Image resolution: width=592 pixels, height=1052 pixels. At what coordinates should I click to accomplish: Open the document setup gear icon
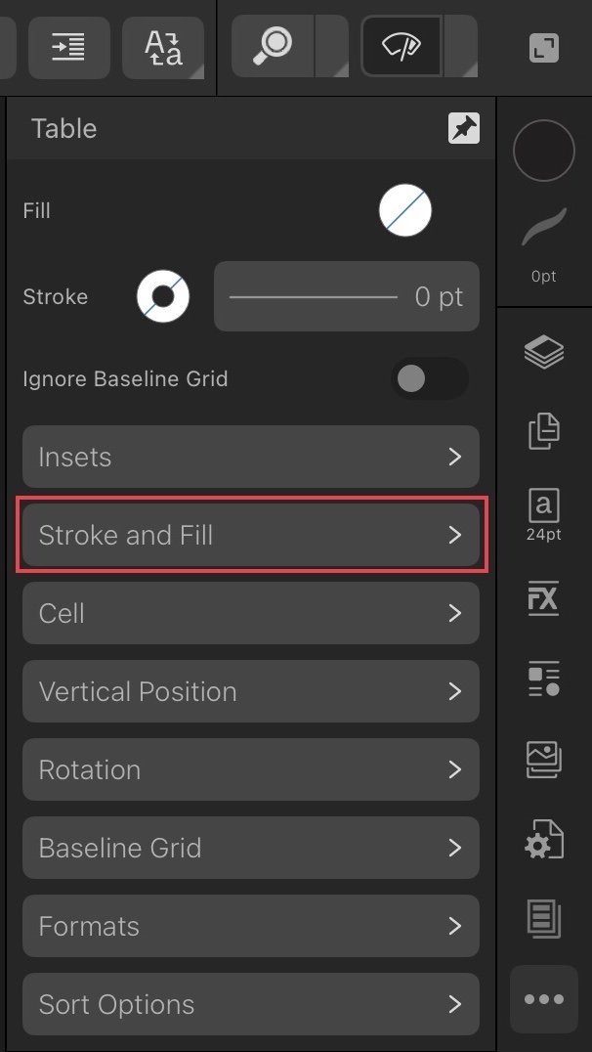coord(544,839)
